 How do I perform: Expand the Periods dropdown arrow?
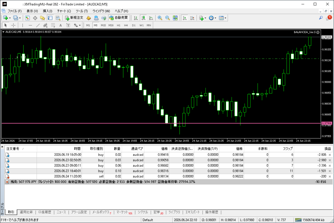[215, 18]
